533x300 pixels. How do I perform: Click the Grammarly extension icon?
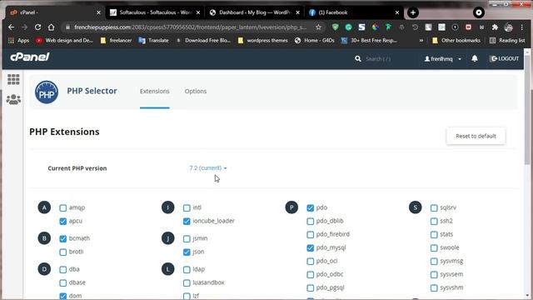tap(348, 27)
